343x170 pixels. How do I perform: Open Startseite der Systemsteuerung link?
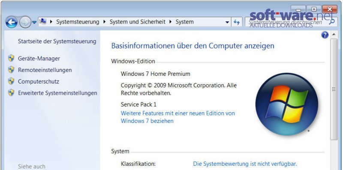57,41
